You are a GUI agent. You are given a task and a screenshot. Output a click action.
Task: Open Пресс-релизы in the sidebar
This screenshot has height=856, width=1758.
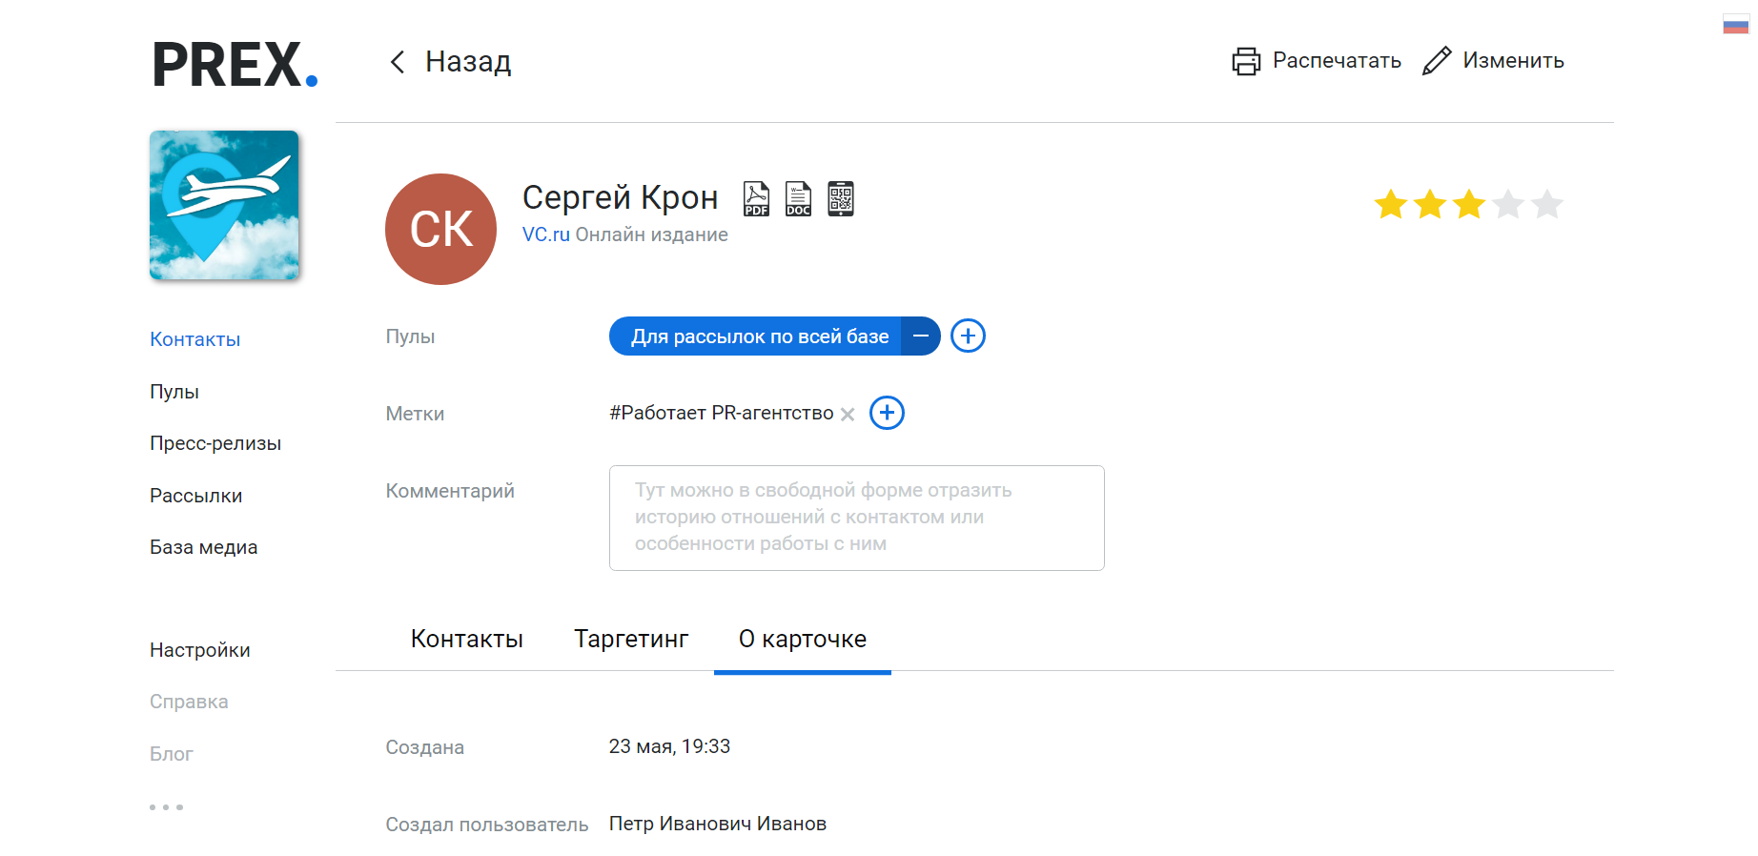[215, 443]
